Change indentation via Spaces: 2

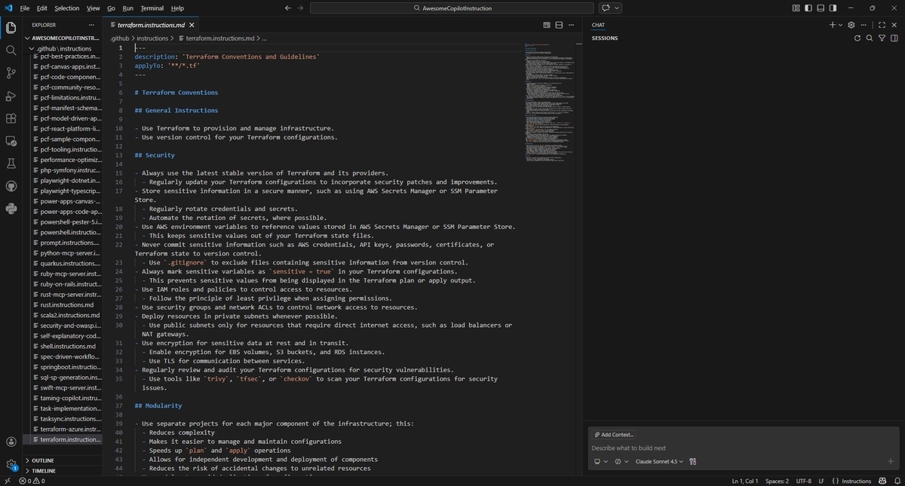[x=777, y=481]
